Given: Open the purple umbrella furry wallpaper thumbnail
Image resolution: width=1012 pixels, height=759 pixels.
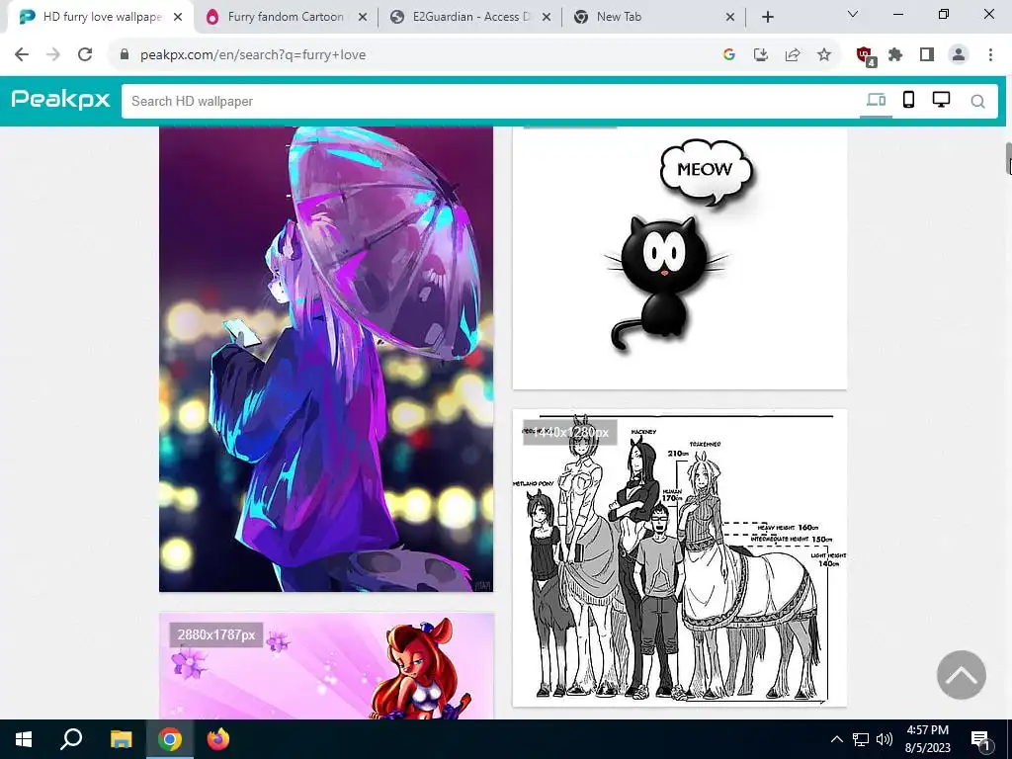Looking at the screenshot, I should tap(326, 359).
